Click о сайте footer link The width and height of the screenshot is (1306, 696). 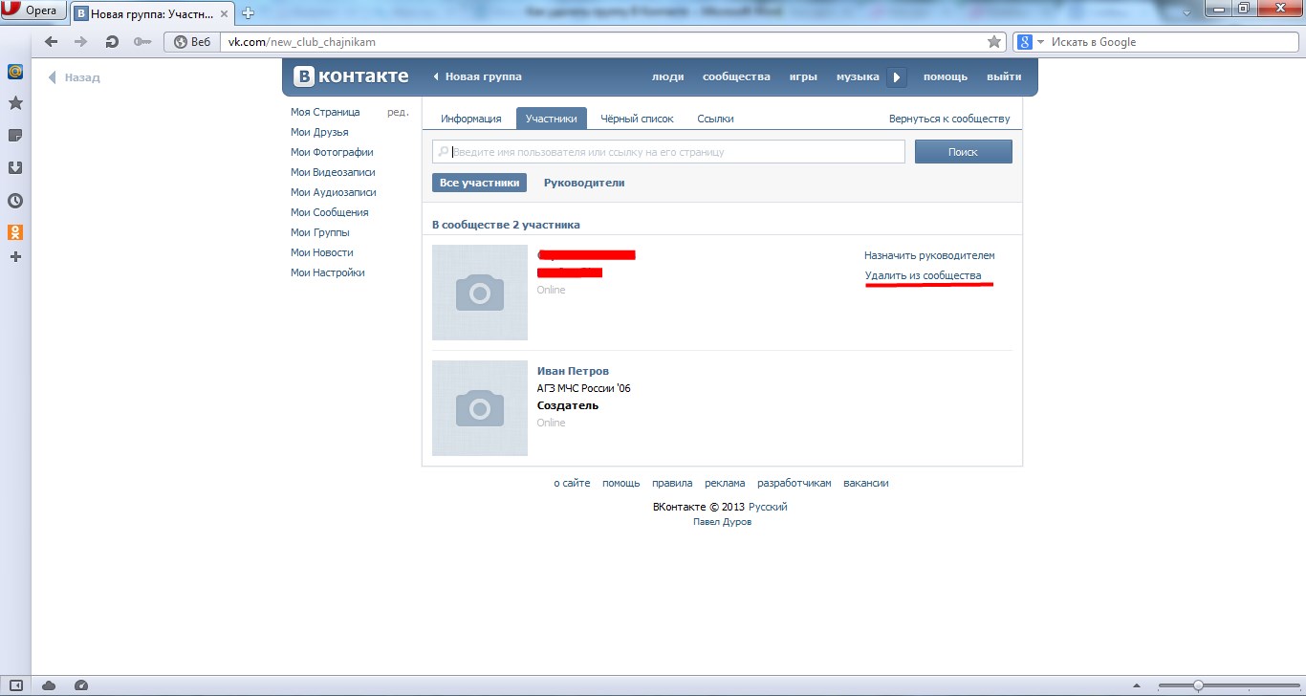(x=572, y=483)
